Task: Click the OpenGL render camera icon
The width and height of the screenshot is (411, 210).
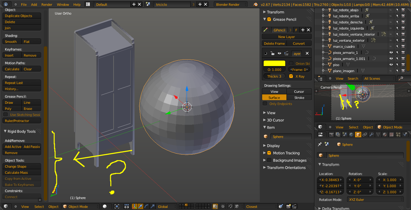Action: click(288, 206)
